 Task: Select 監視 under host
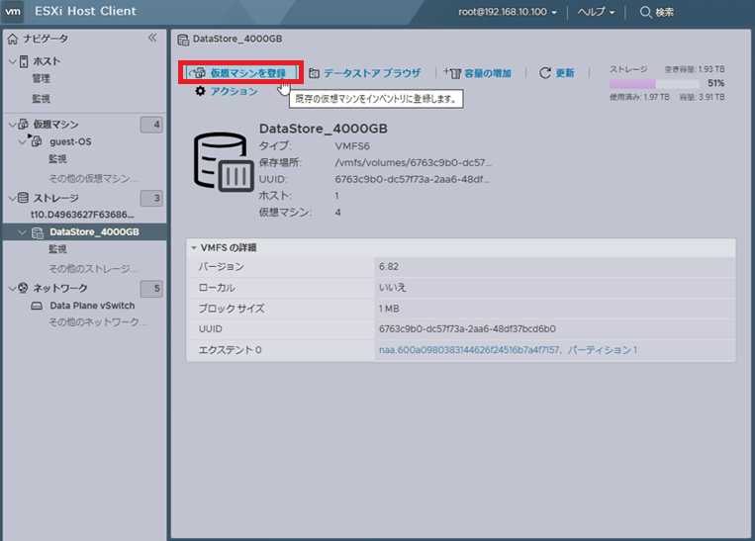pyautogui.click(x=41, y=99)
